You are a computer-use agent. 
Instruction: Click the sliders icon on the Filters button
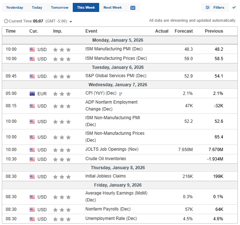point(208,8)
